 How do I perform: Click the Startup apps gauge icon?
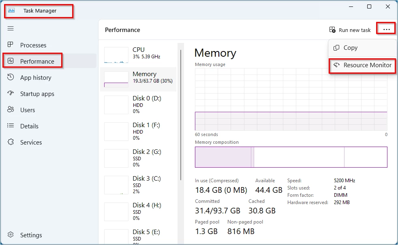[11, 93]
